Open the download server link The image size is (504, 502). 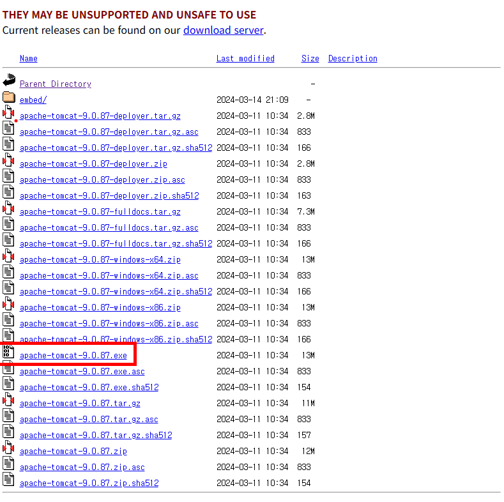(224, 30)
